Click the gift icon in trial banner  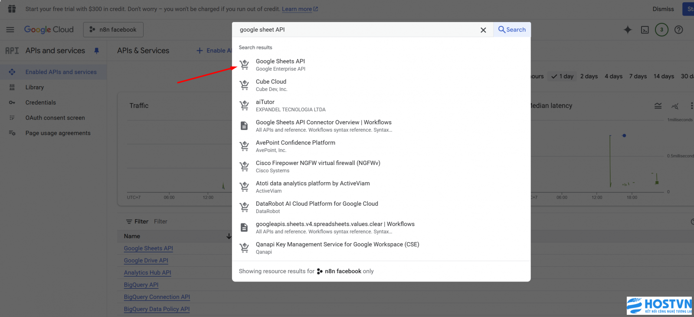12,9
